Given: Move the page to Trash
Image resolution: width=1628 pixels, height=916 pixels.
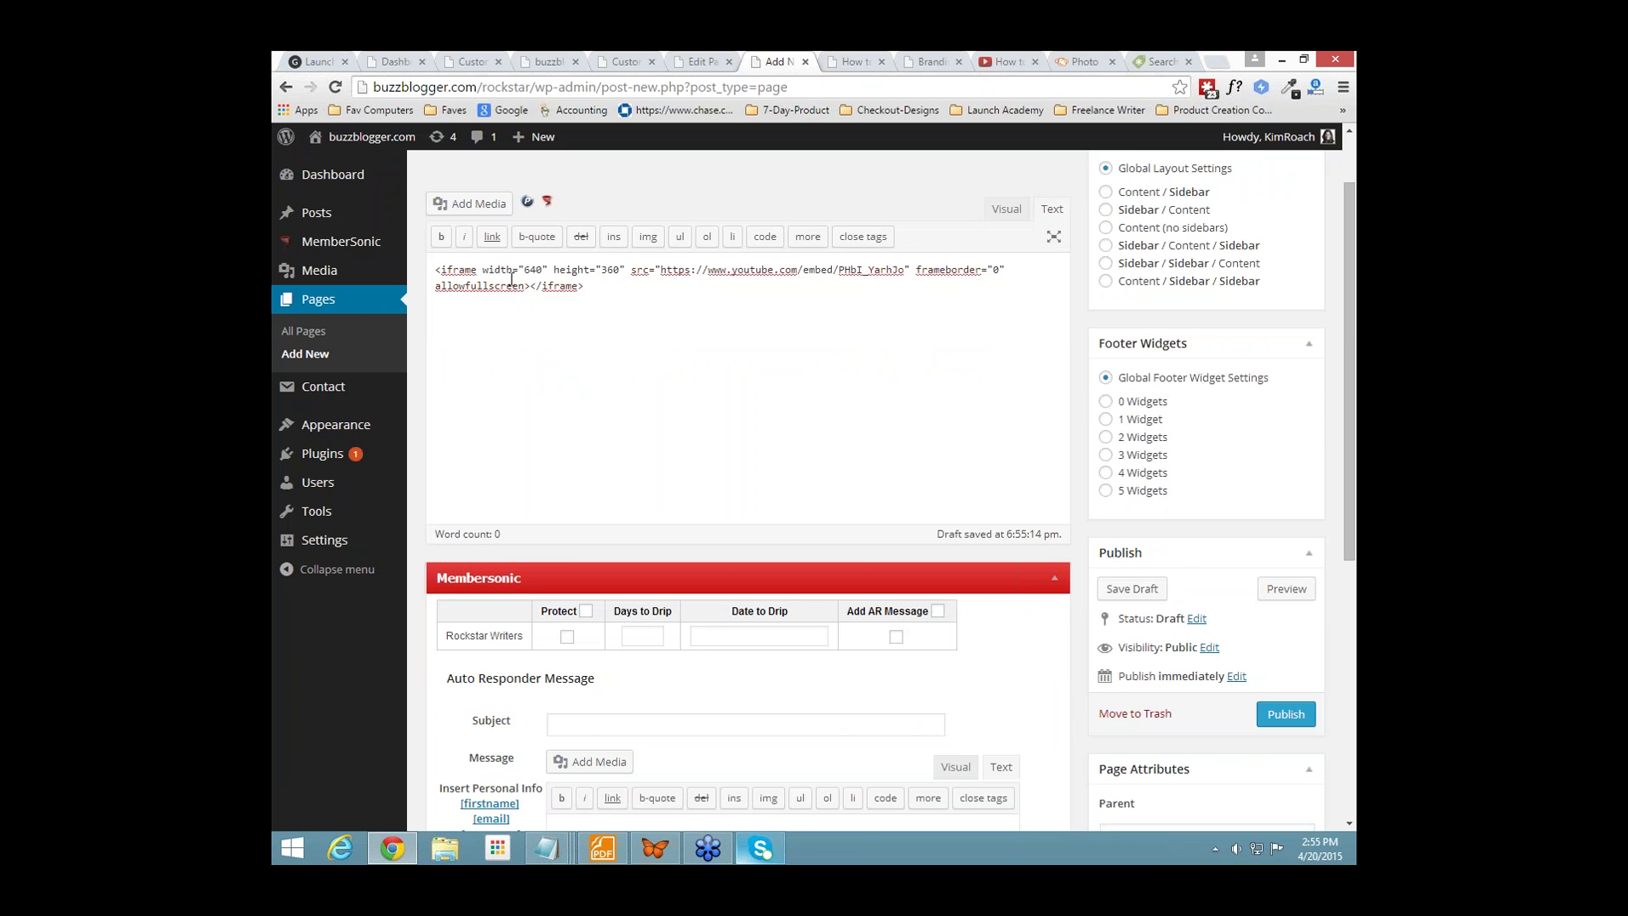Looking at the screenshot, I should [1135, 713].
